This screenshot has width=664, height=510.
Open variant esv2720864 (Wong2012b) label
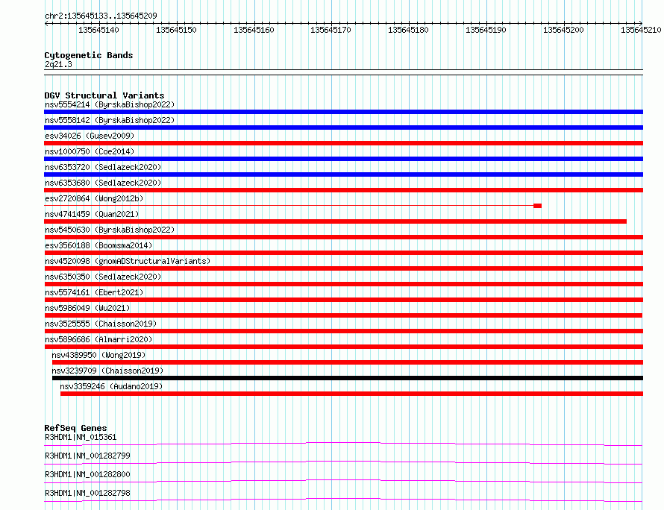coord(94,198)
